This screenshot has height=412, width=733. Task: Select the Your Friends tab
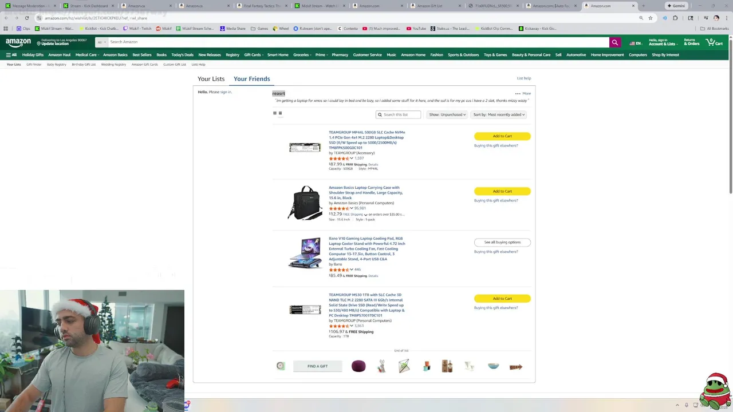[x=251, y=78]
